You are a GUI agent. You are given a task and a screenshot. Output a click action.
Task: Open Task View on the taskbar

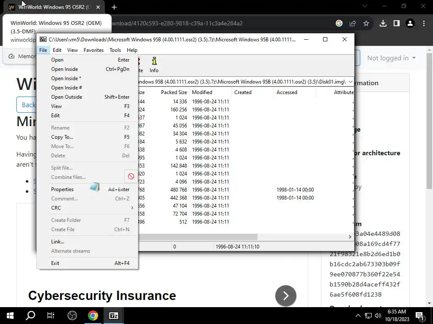[51, 316]
